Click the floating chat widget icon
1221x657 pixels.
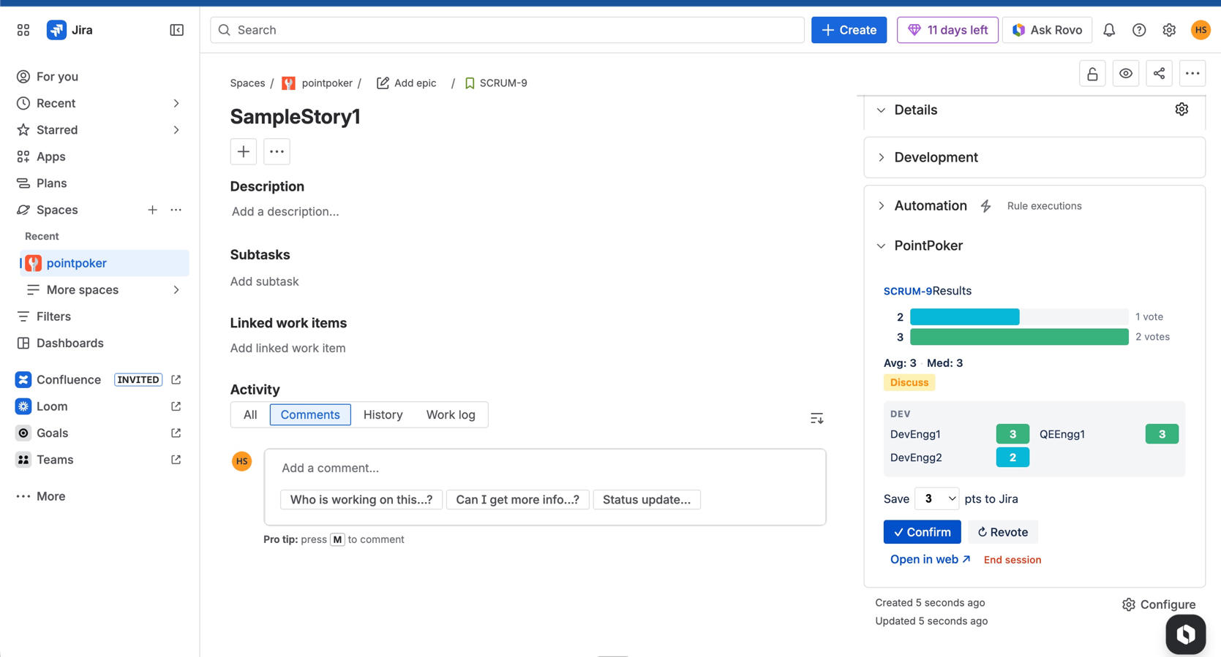1185,634
